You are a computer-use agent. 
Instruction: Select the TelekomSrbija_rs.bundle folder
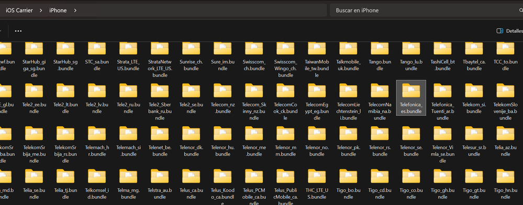65,144
